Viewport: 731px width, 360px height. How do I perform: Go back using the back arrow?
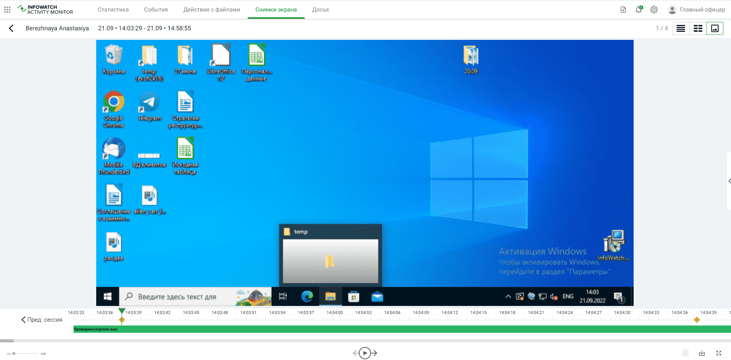tap(11, 28)
